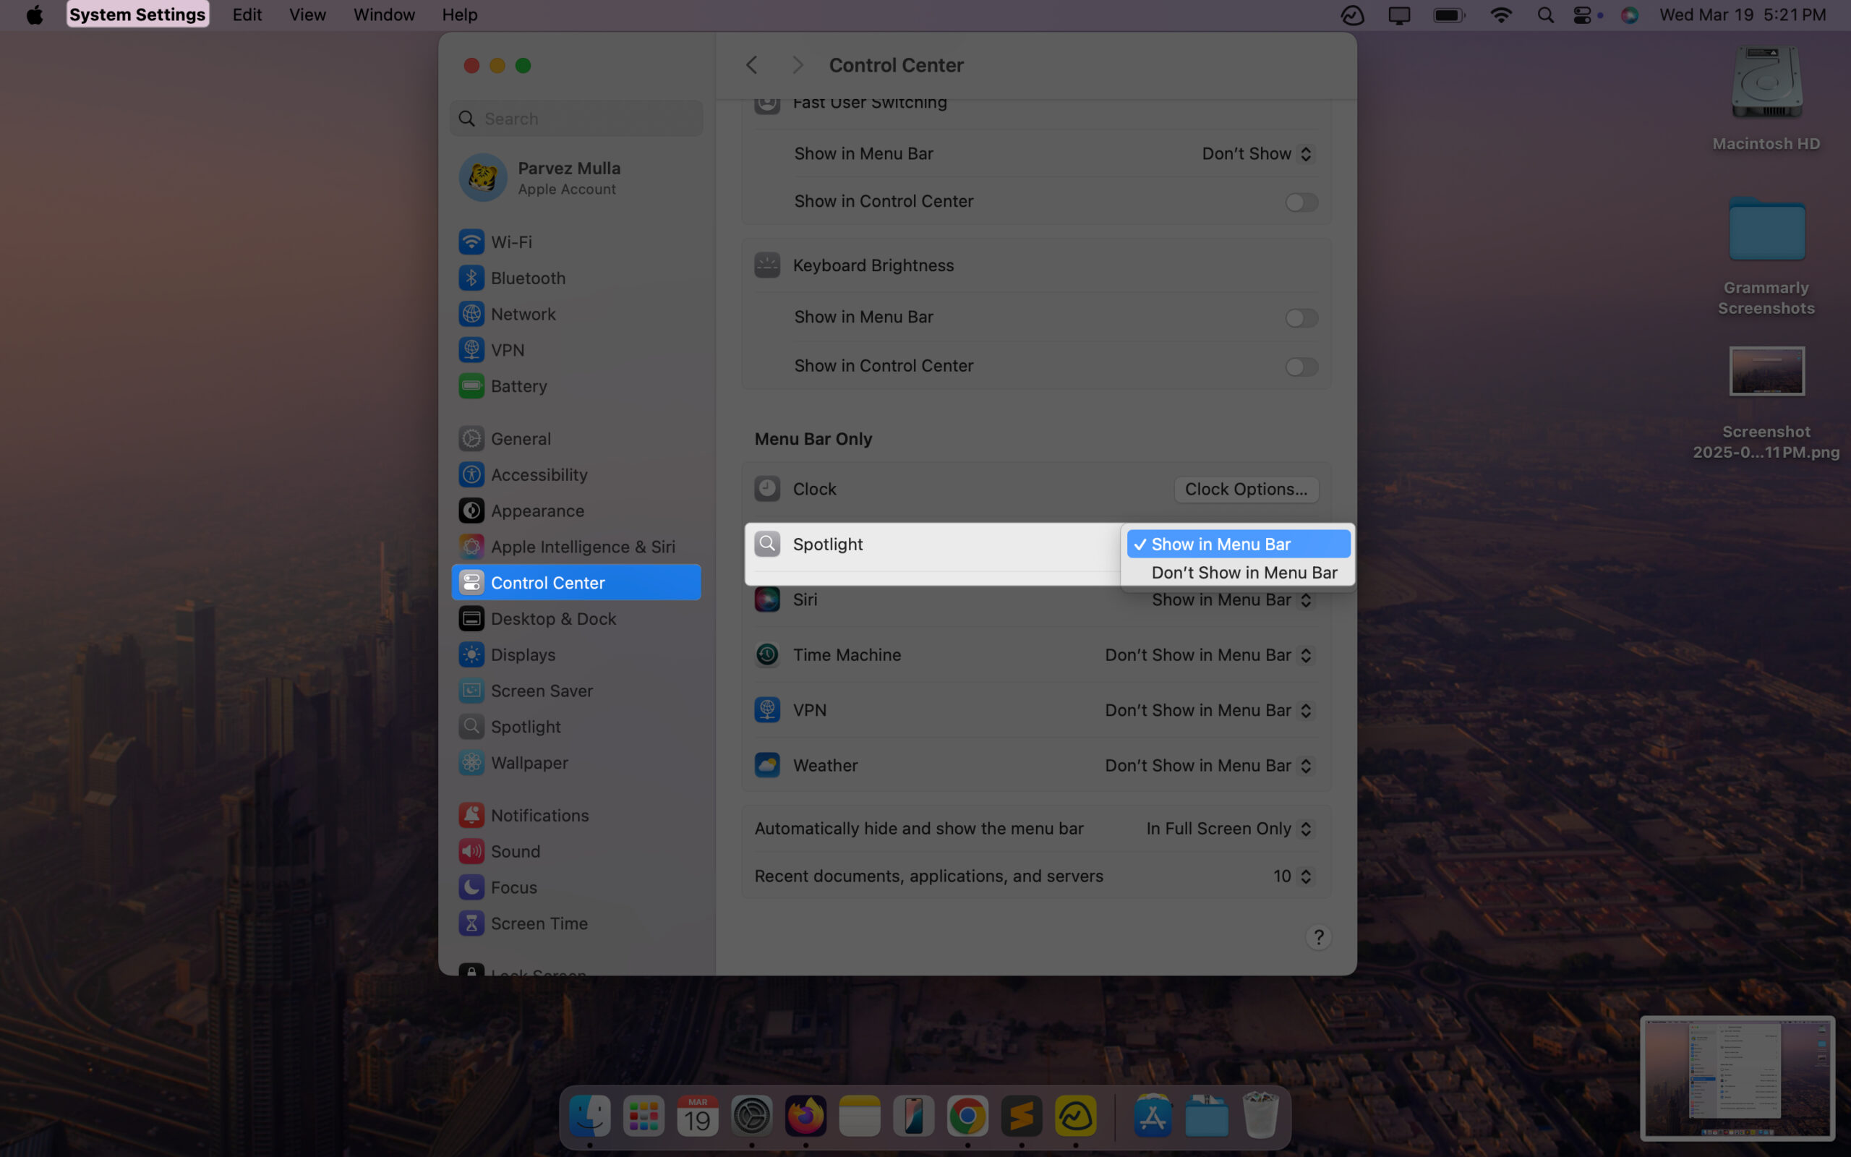
Task: Toggle Keyboard Brightness Show in Menu Bar
Action: tap(1300, 317)
